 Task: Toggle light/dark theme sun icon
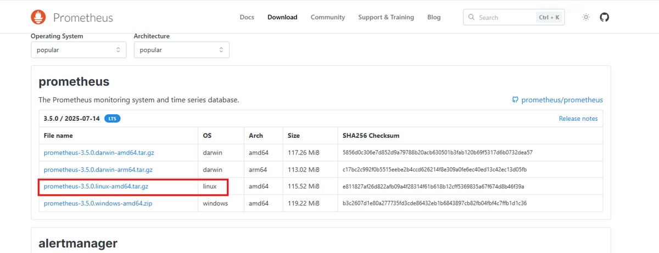tap(586, 18)
